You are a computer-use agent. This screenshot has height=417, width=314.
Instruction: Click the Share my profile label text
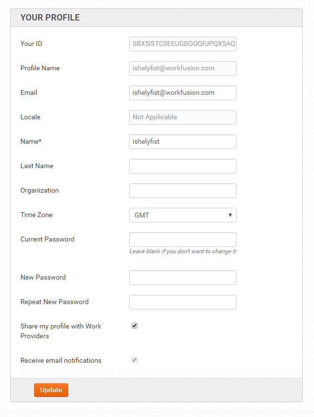(x=61, y=331)
